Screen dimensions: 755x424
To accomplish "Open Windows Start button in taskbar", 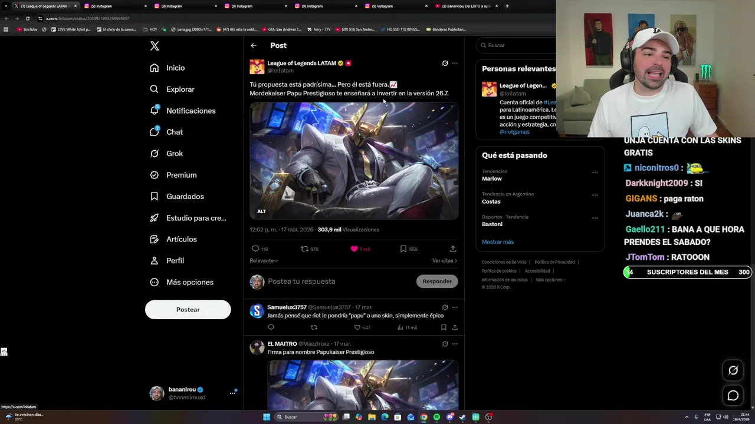I will [x=267, y=417].
